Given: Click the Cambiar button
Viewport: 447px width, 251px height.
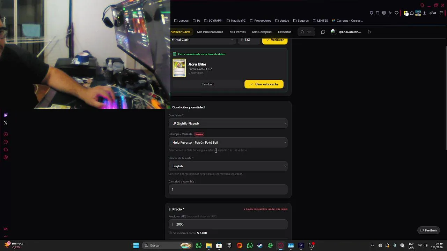Looking at the screenshot, I should tap(207, 84).
